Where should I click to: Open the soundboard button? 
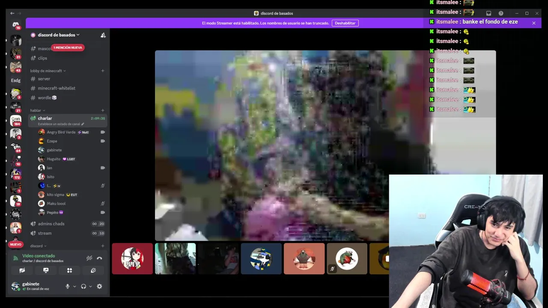pos(93,270)
